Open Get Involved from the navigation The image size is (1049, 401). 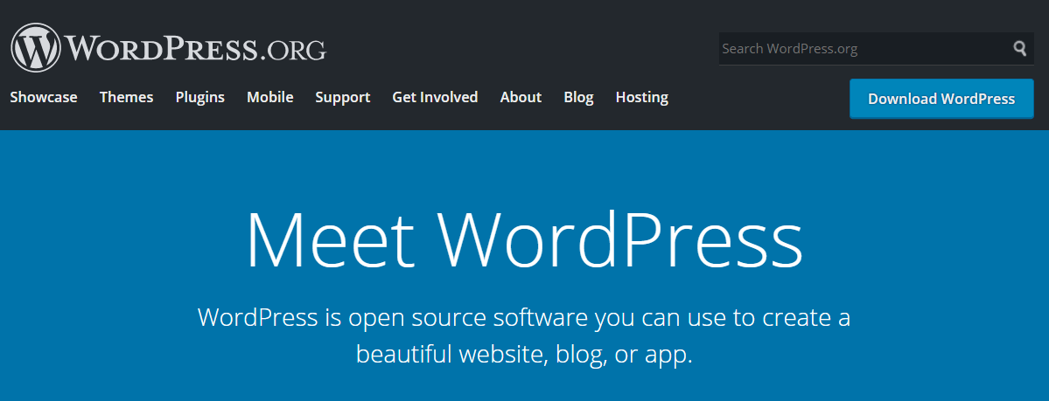click(435, 98)
